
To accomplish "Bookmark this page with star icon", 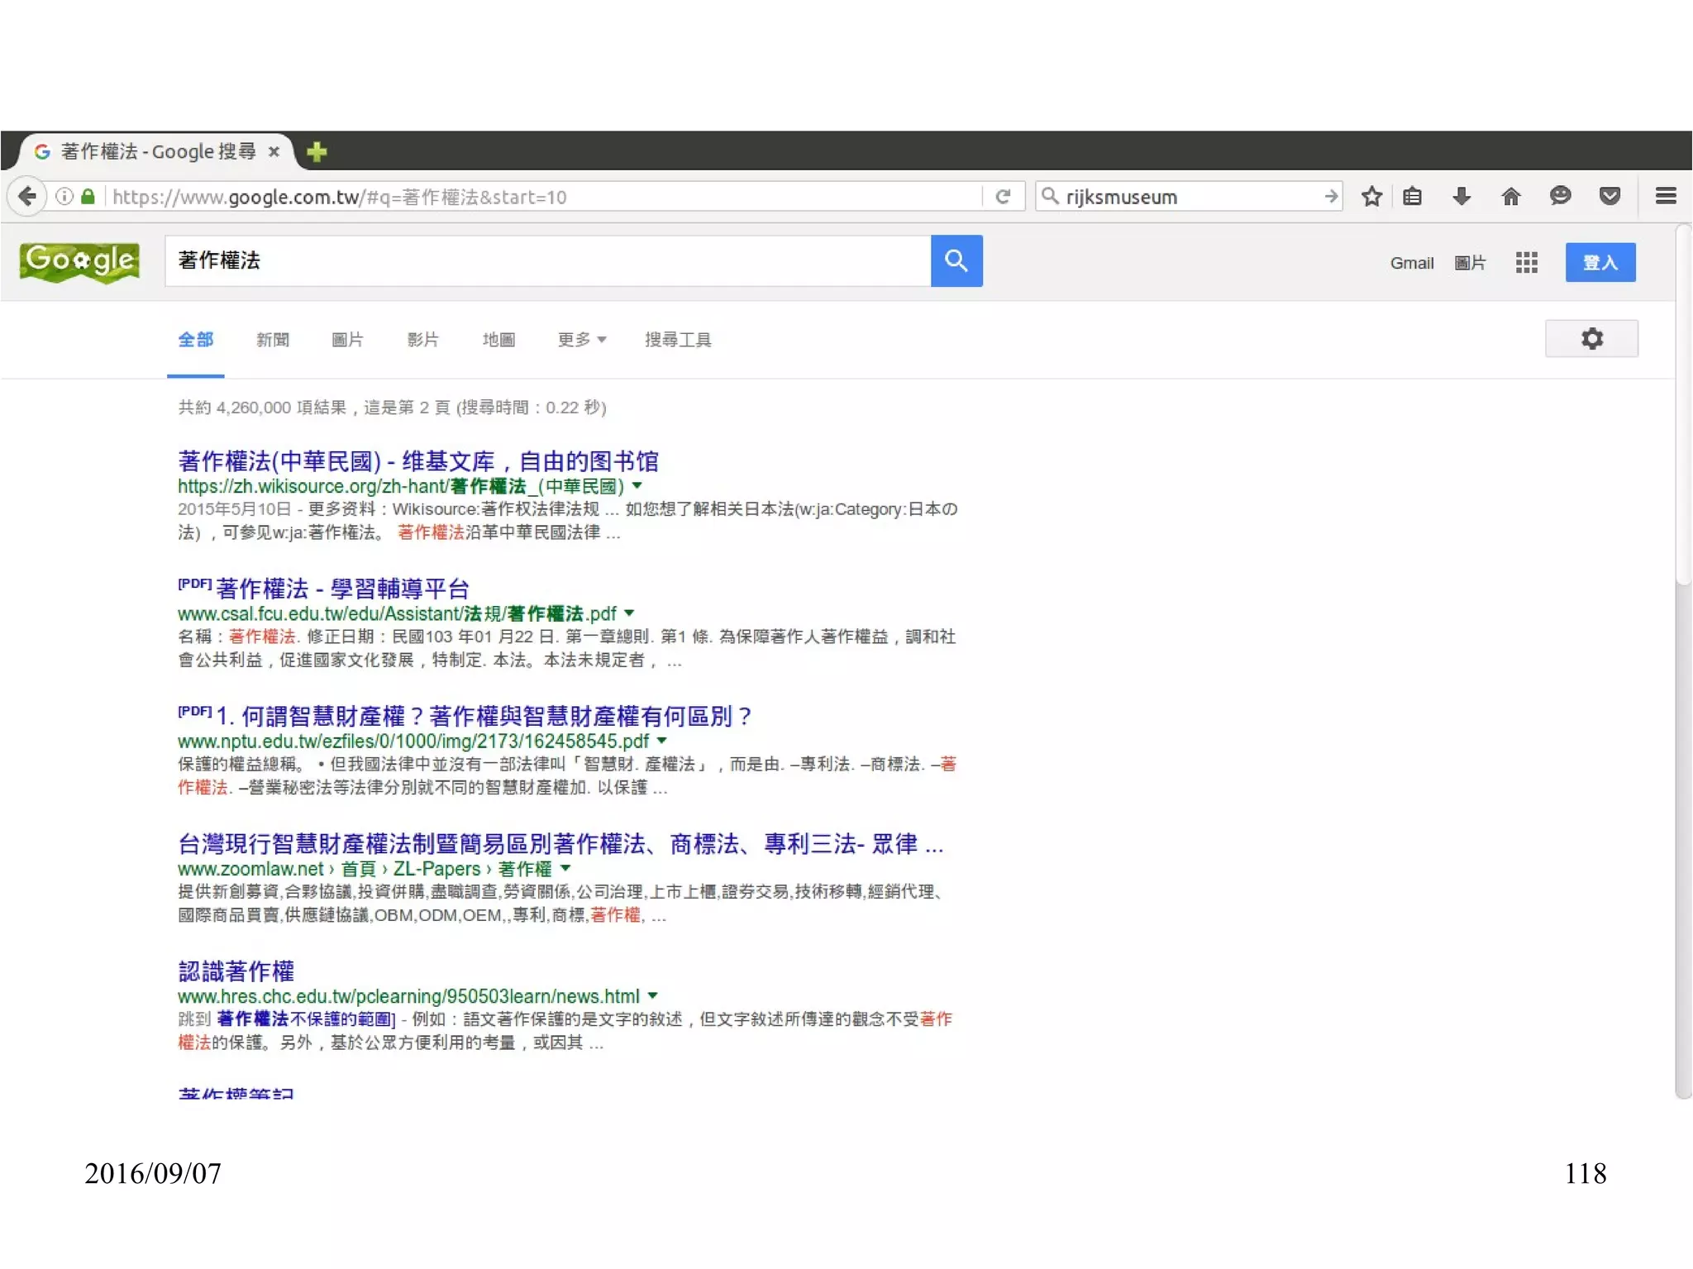I will (x=1371, y=197).
